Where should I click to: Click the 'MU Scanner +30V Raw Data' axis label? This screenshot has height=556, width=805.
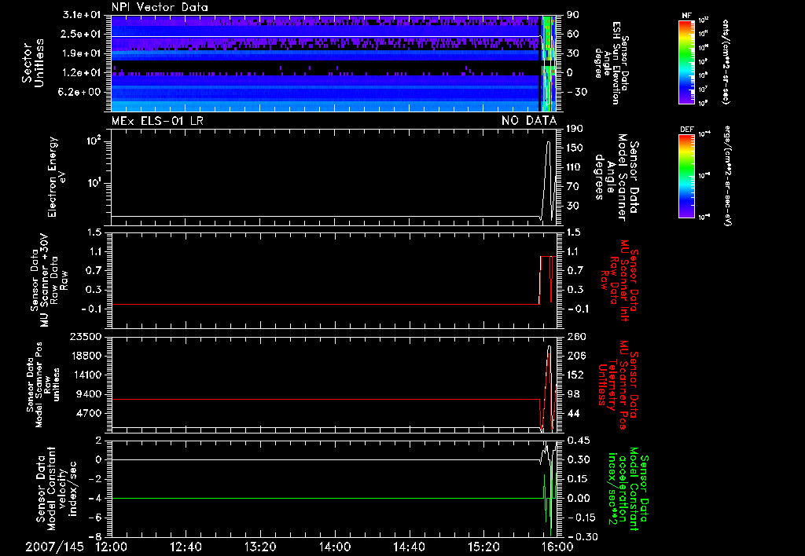coord(50,280)
